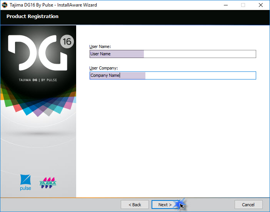
Task: Minimize the InstallAware Wizard window
Action: (x=226, y=5)
